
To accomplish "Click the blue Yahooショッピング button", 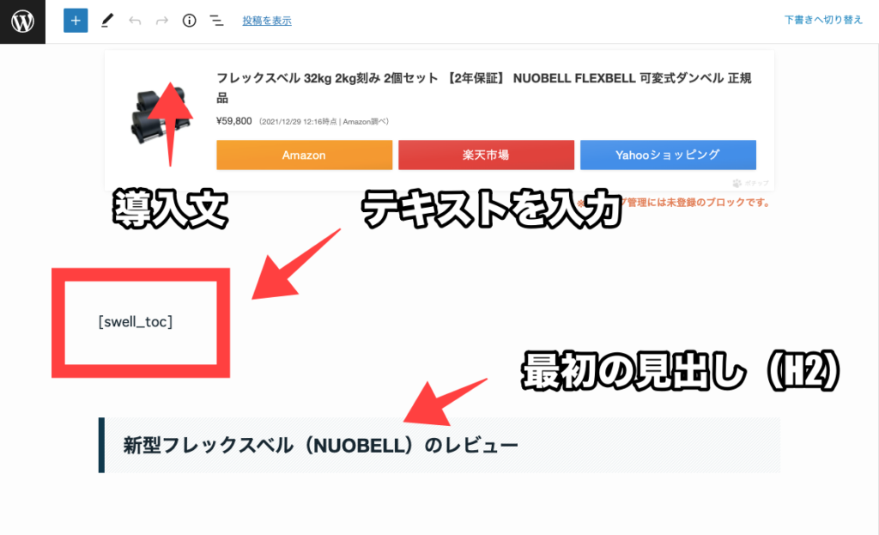I will click(668, 155).
